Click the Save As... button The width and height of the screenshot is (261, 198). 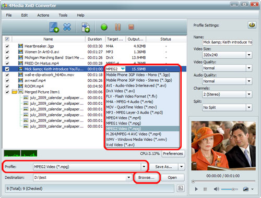(x=164, y=167)
